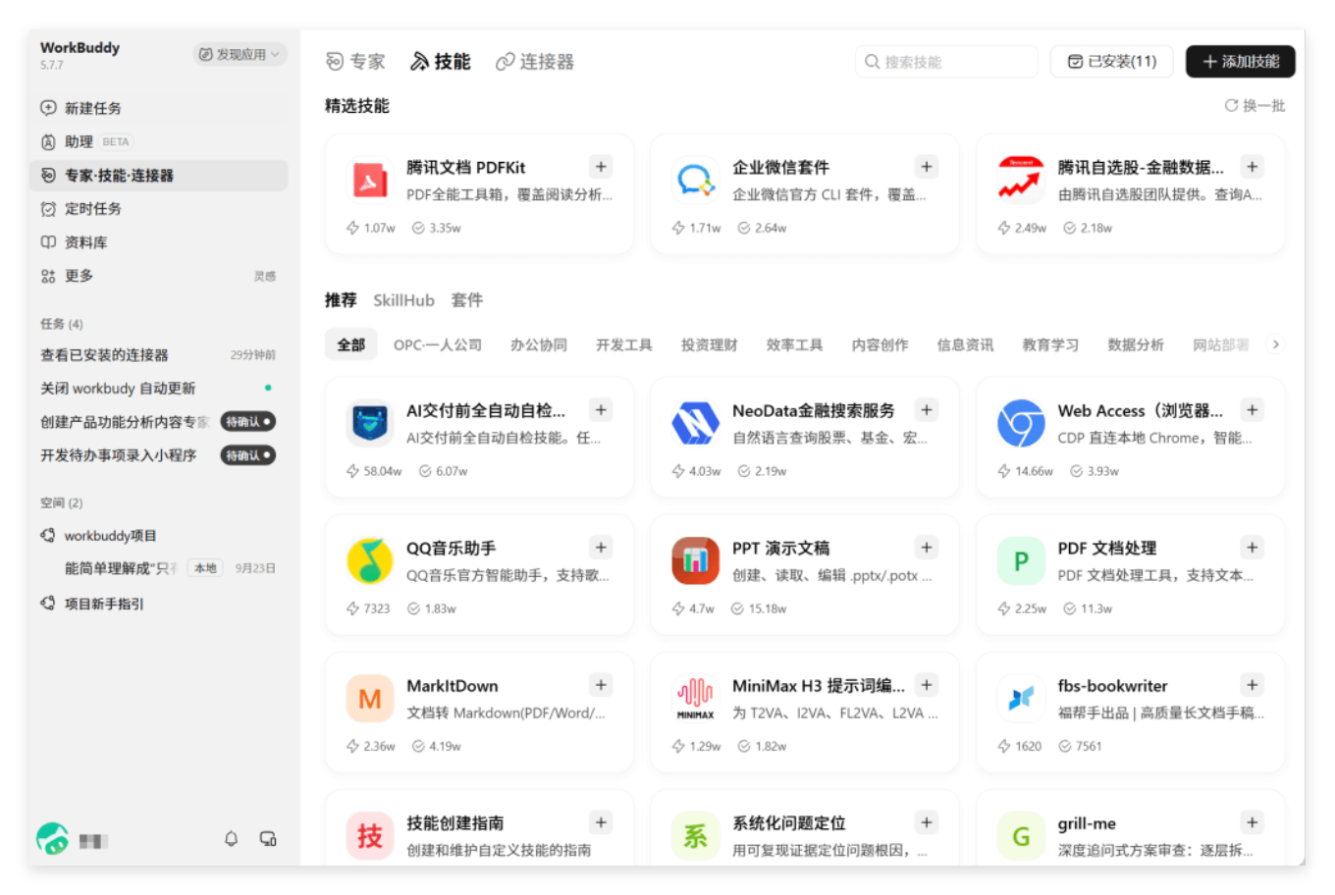
Task: Add fbs-bookwriter via its plus icon
Action: 1252,684
